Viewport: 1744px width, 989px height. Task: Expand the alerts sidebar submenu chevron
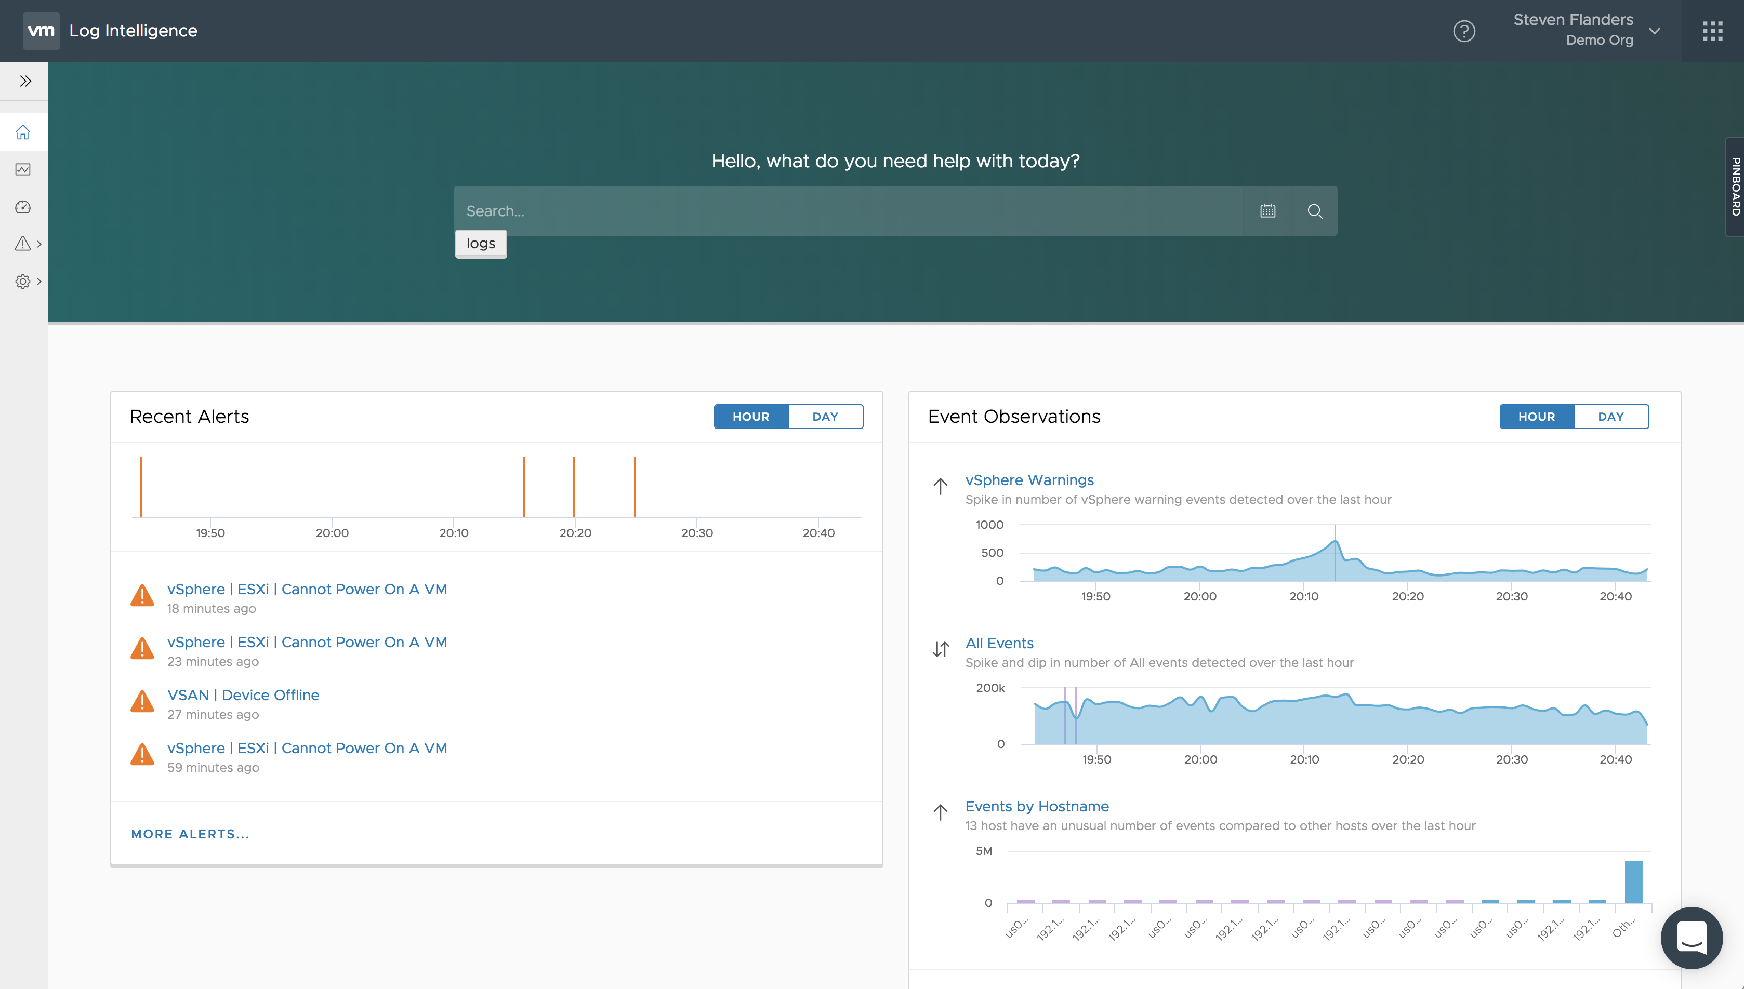pos(39,244)
